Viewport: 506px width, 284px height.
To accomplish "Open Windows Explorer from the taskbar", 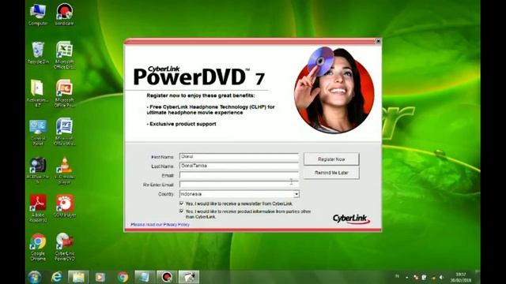I will pyautogui.click(x=78, y=277).
